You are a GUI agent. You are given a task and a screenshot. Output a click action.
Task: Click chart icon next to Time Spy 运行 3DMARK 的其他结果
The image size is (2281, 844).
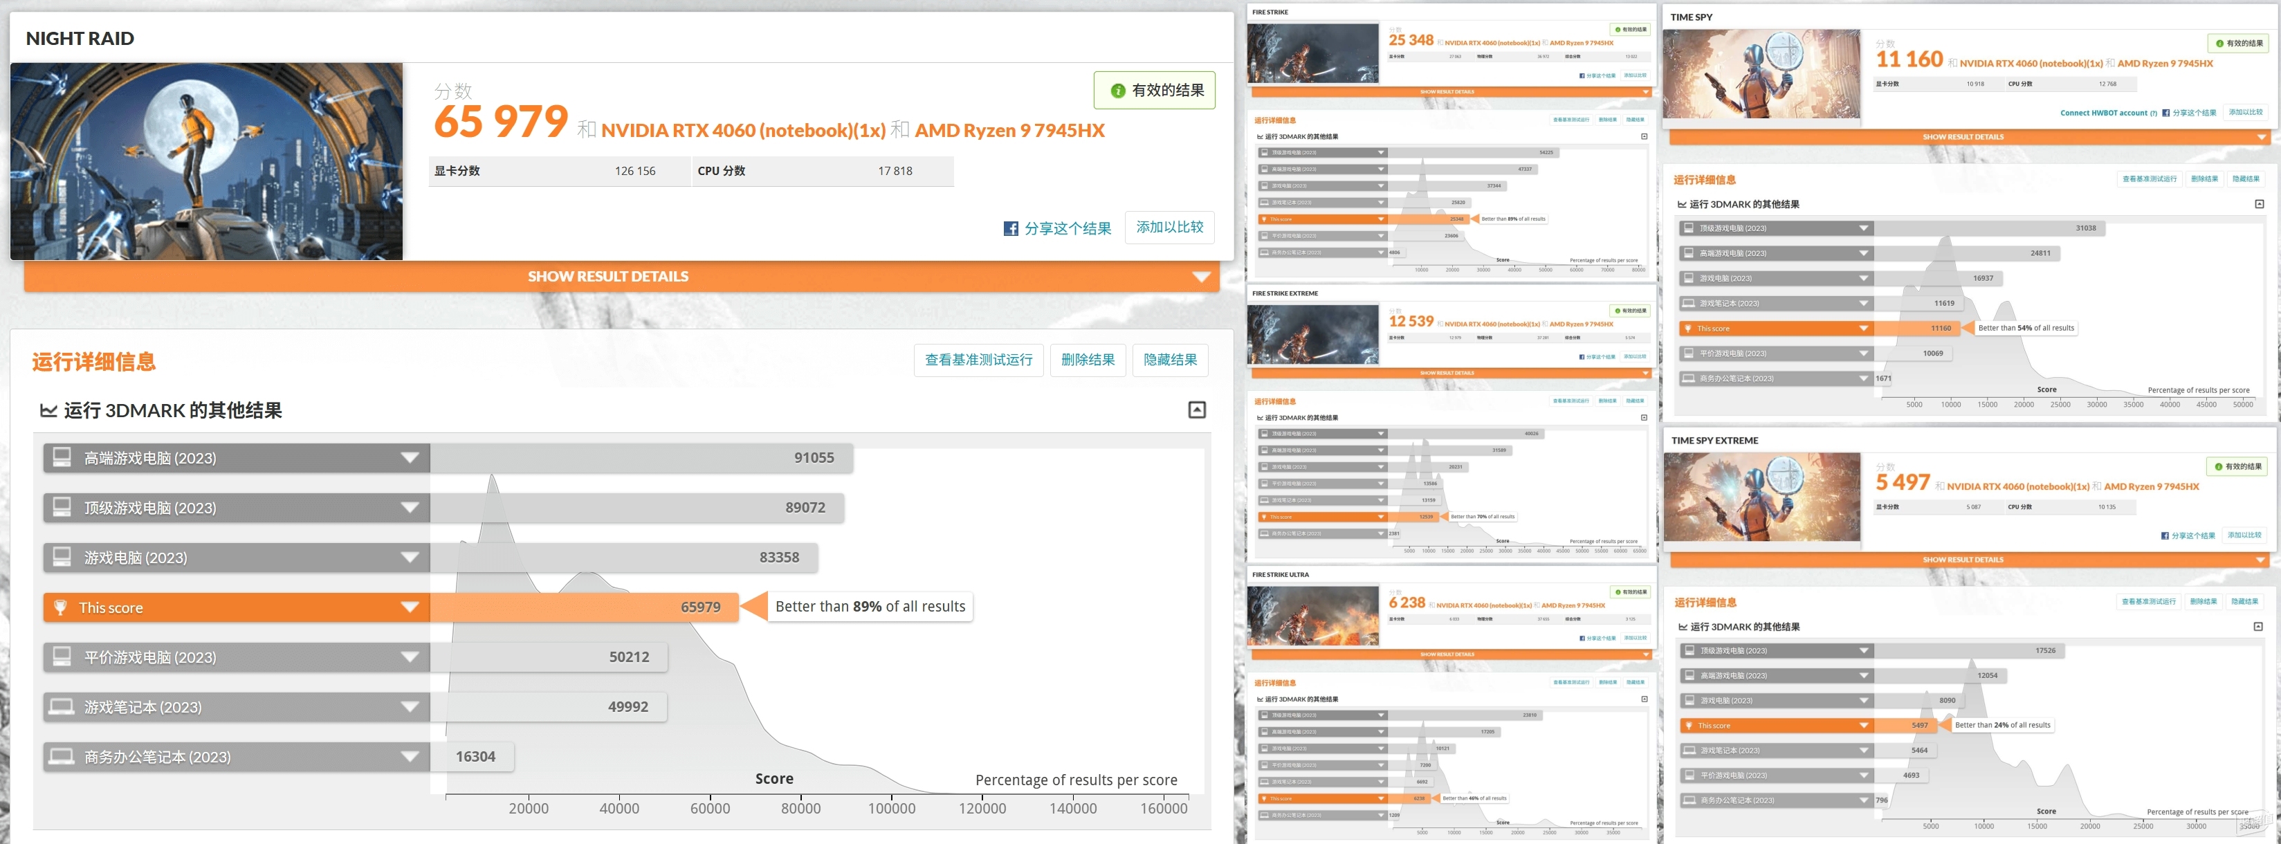pyautogui.click(x=1682, y=205)
